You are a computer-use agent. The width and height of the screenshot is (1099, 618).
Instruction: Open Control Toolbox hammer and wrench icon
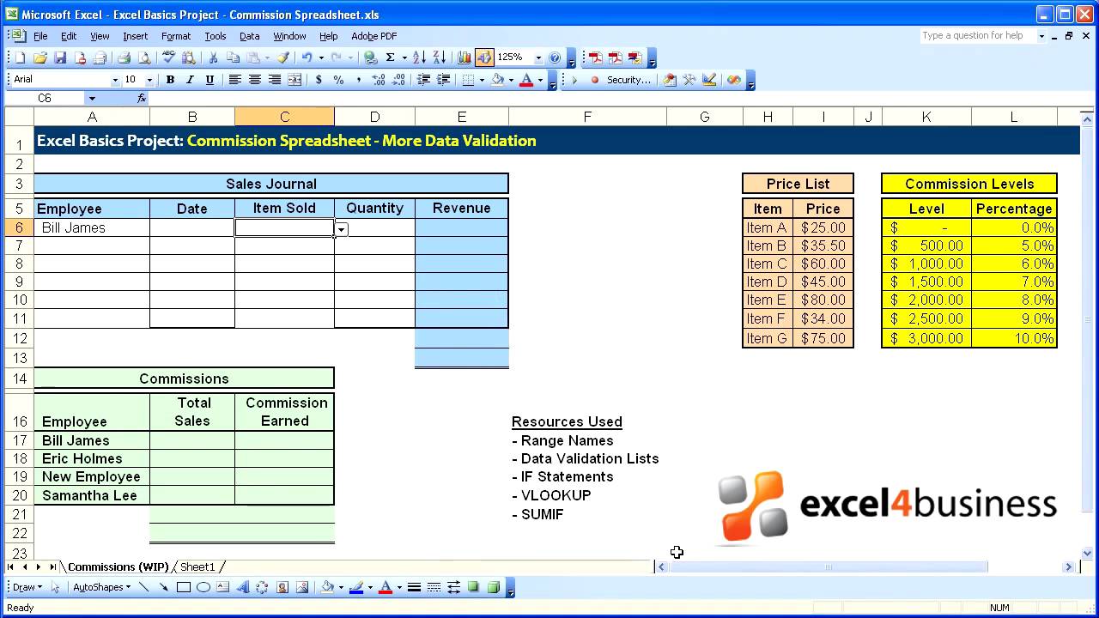tap(689, 80)
